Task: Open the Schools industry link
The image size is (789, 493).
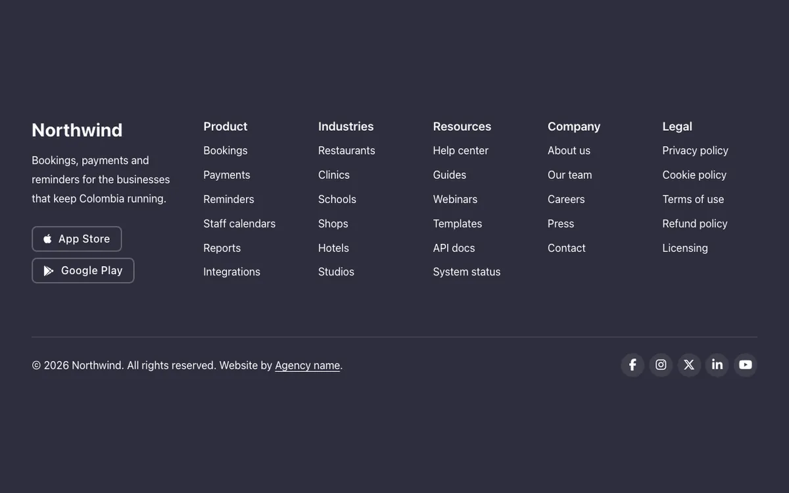Action: point(337,199)
